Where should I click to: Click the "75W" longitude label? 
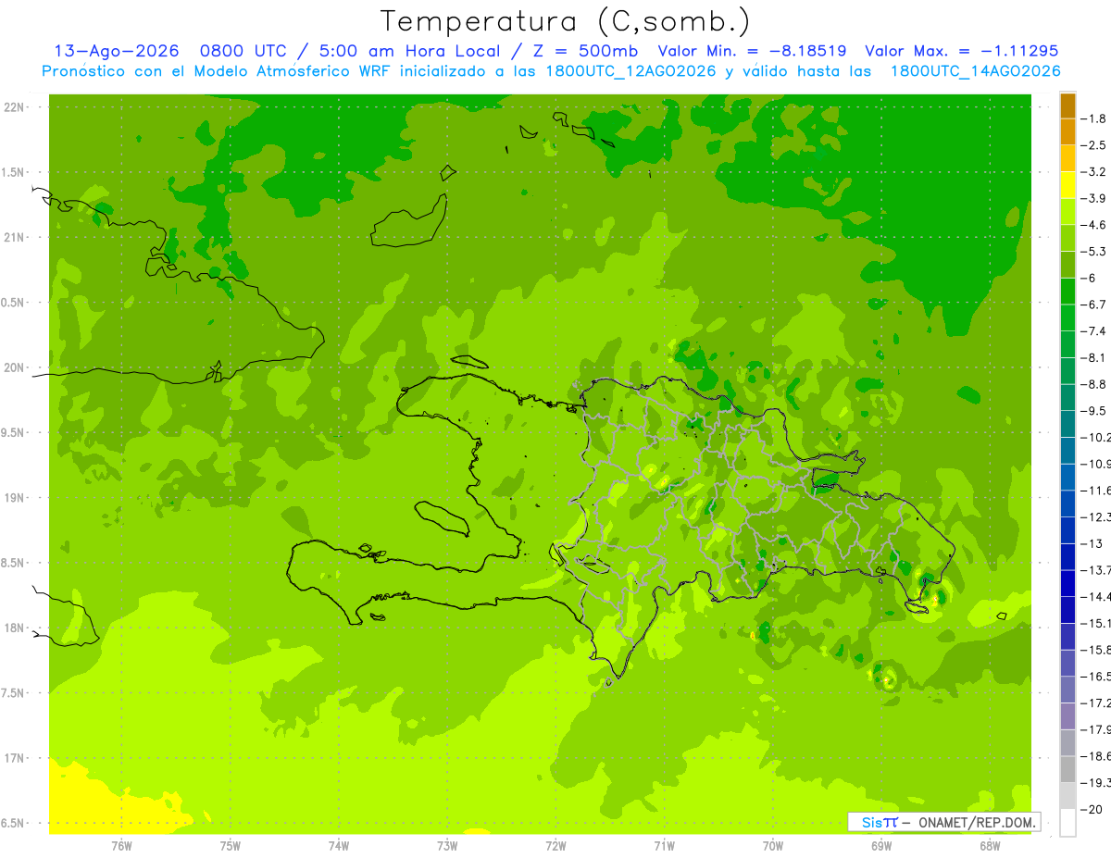[x=230, y=846]
